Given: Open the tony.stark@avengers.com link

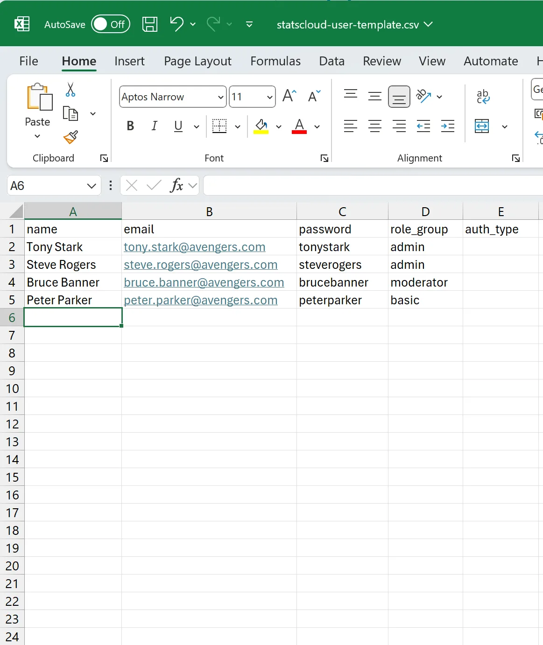Looking at the screenshot, I should (194, 247).
